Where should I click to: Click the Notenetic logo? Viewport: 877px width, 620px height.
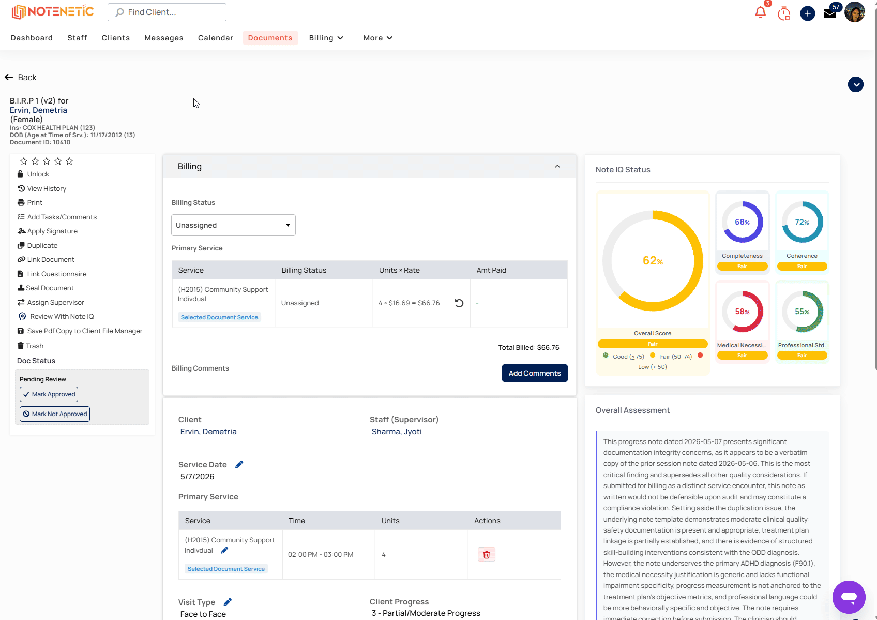pyautogui.click(x=53, y=12)
